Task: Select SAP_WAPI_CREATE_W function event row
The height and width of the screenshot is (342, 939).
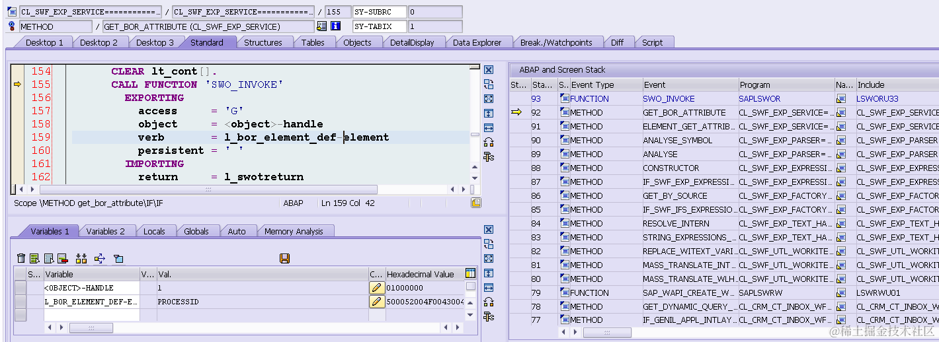Action: [690, 292]
